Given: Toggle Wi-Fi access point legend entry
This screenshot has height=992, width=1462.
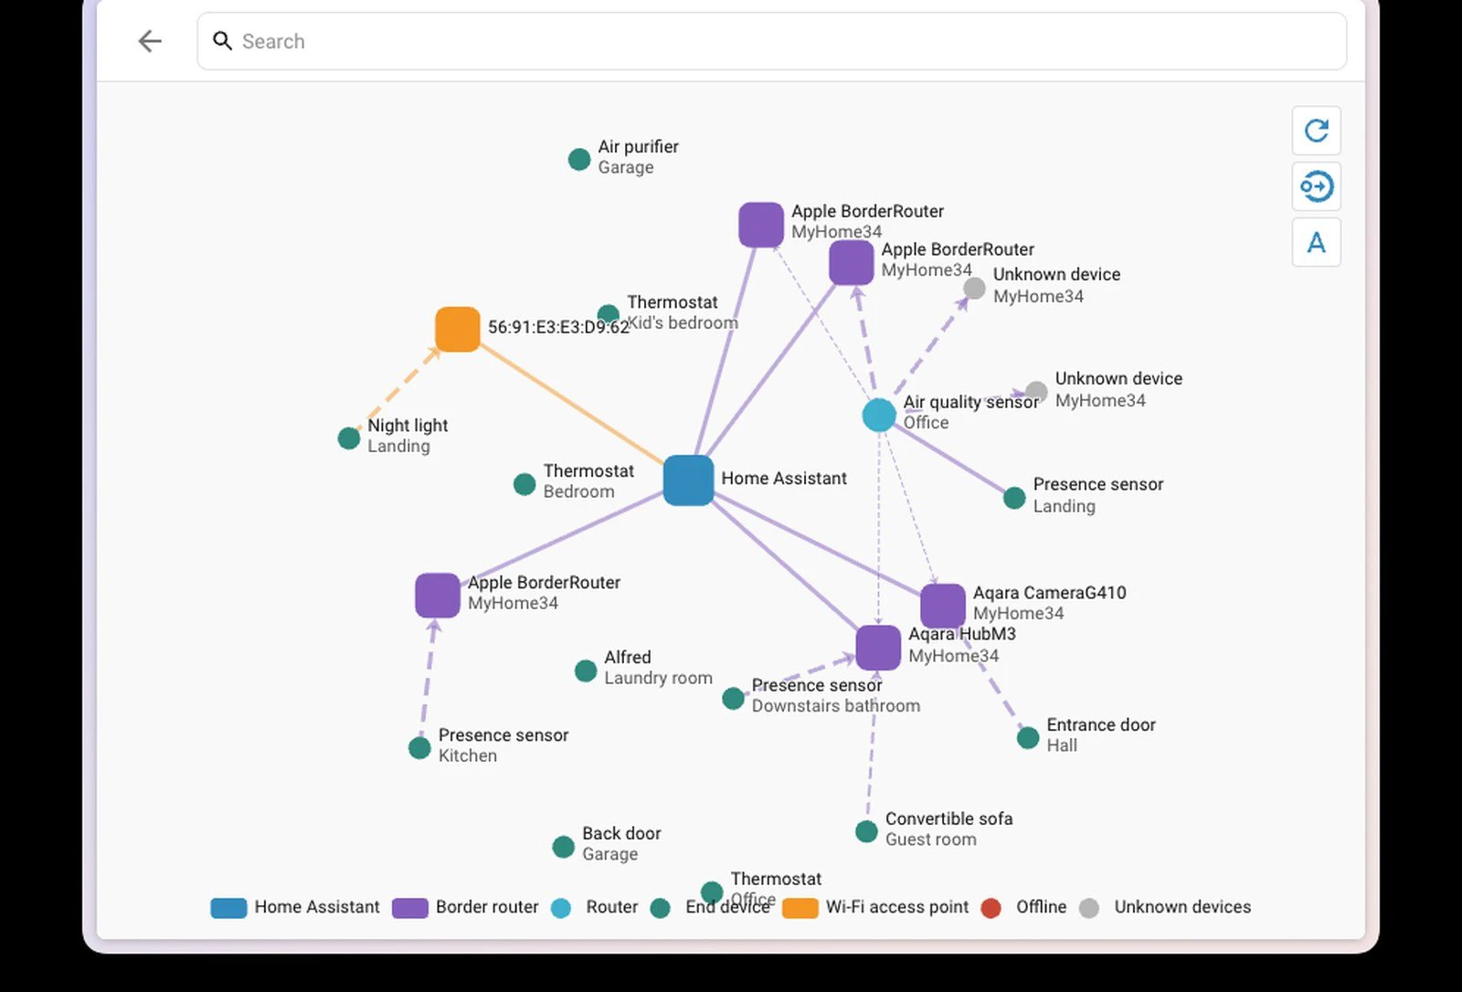Looking at the screenshot, I should click(875, 907).
